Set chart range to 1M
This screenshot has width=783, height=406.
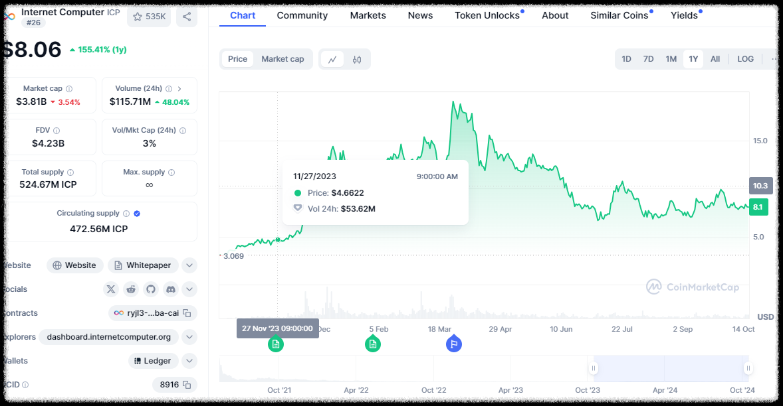coord(671,59)
